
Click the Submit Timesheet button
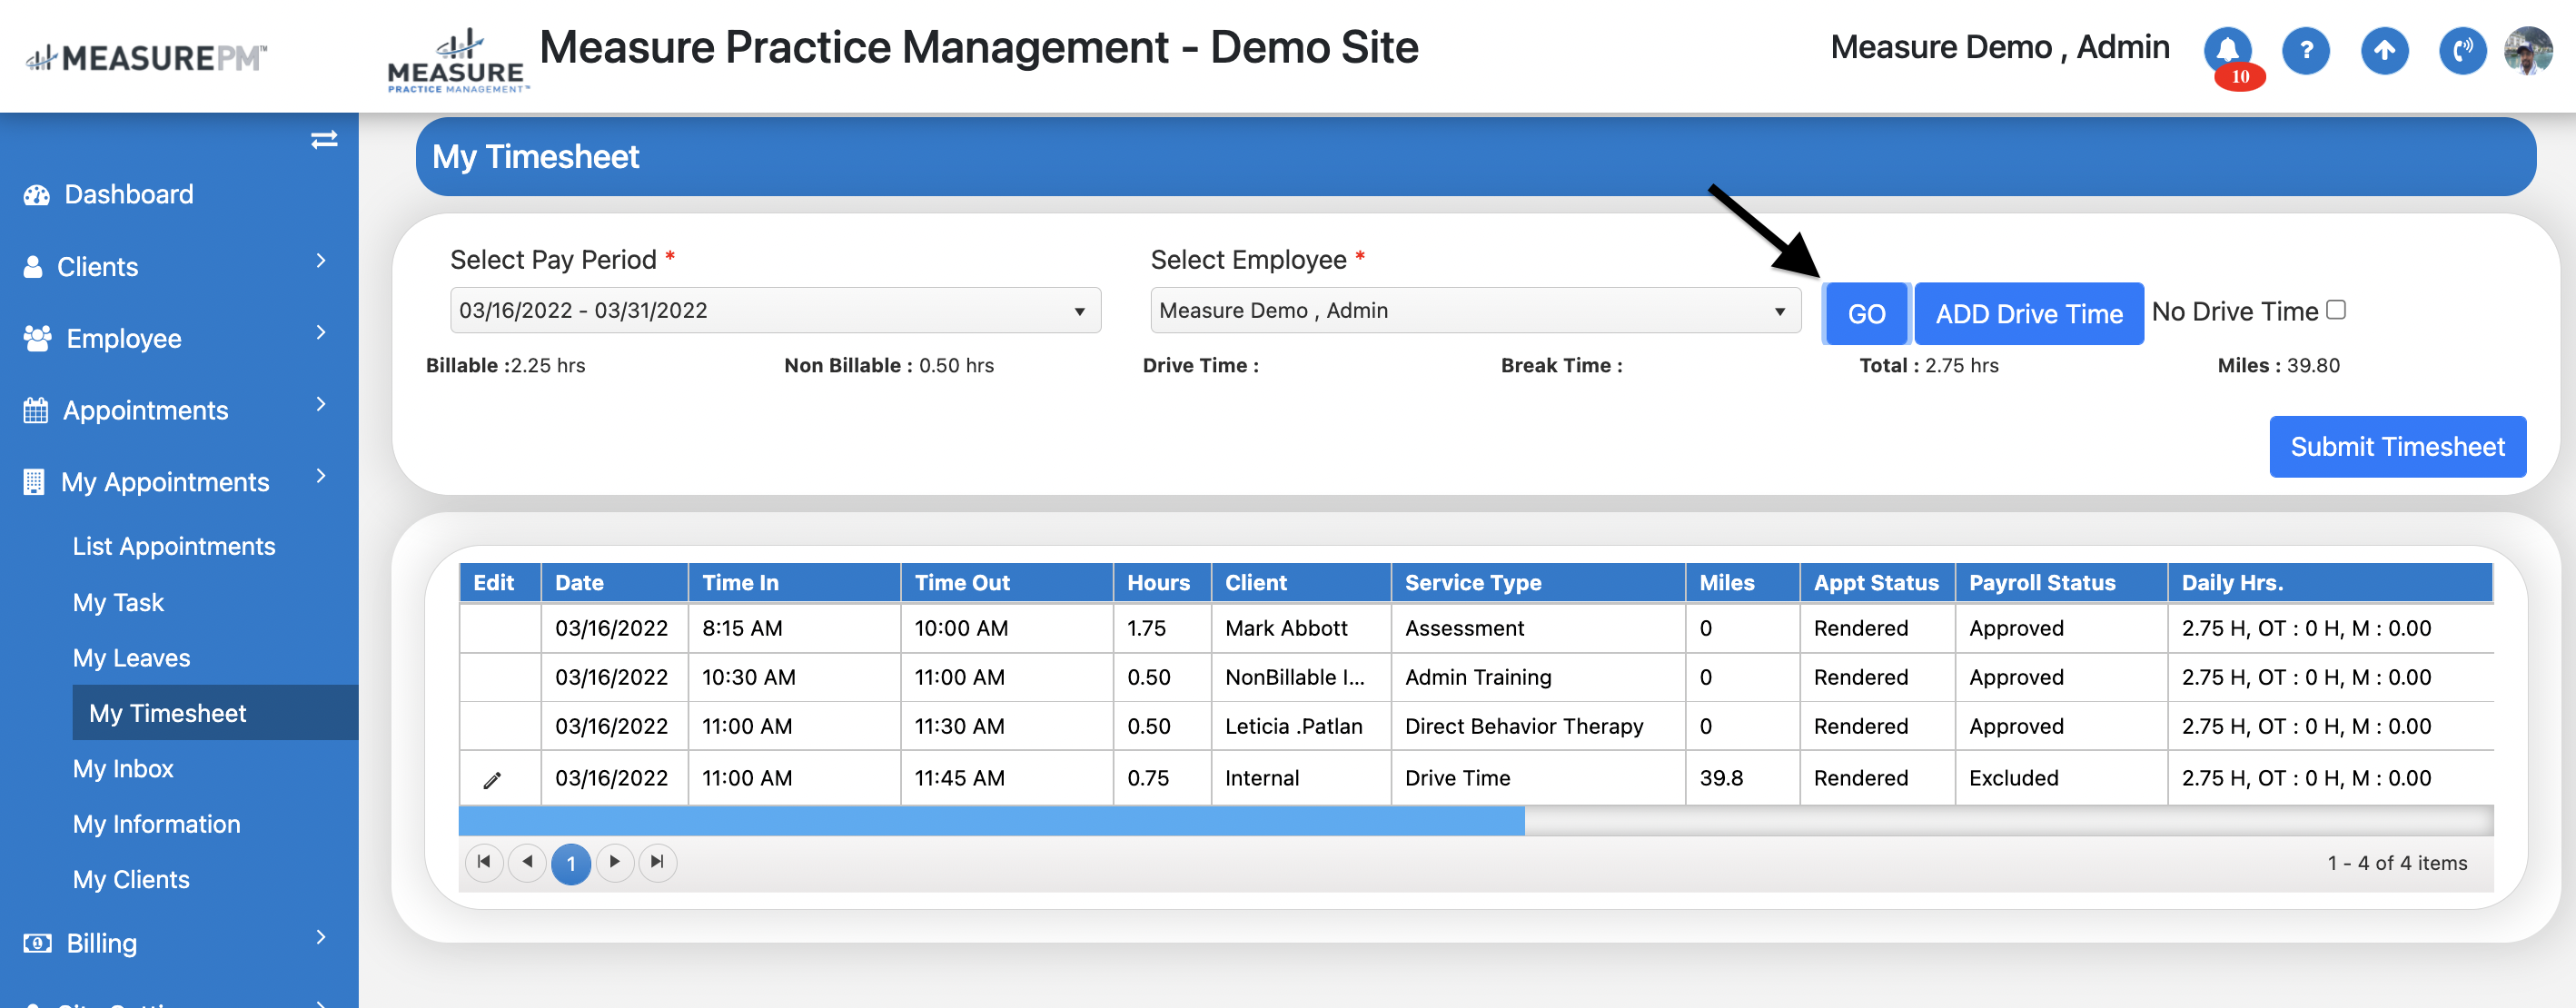click(2397, 447)
